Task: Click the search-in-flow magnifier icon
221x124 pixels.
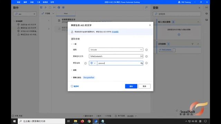Action: [146, 7]
